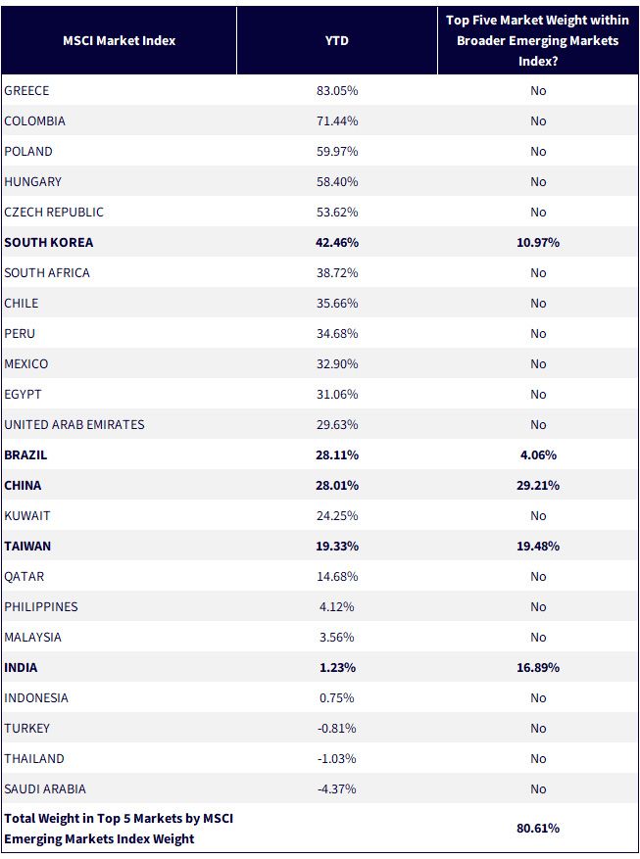Select the GREECE row label
Screen dimensions: 640x859
(26, 90)
